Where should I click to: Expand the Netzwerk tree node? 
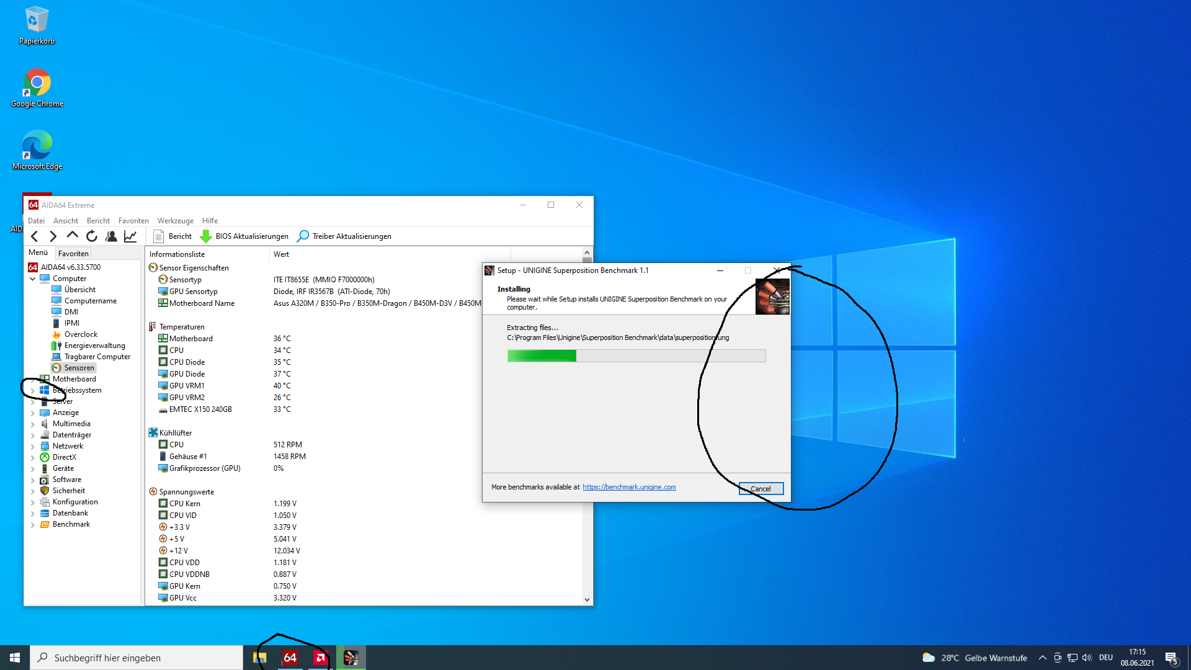[33, 446]
